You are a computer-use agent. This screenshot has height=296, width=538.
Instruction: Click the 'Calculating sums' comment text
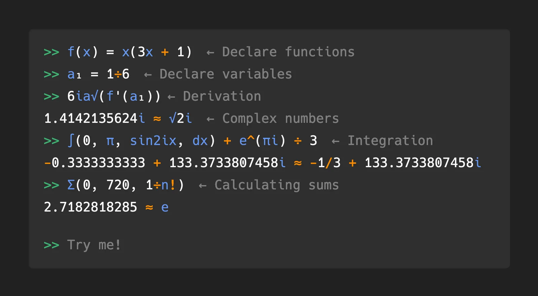point(277,185)
